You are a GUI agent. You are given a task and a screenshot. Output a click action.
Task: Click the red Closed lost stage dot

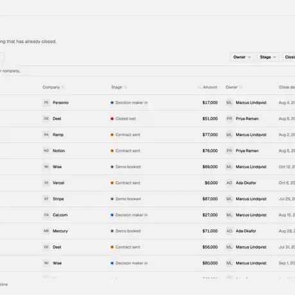tap(112, 119)
